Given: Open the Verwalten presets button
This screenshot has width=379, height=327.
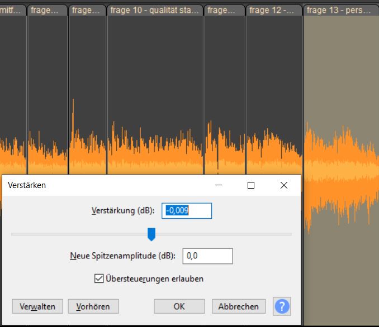Looking at the screenshot, I should tap(37, 306).
